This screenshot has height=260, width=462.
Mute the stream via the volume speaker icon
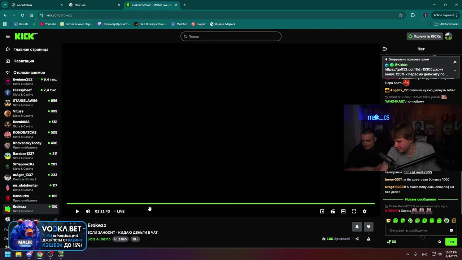click(88, 211)
